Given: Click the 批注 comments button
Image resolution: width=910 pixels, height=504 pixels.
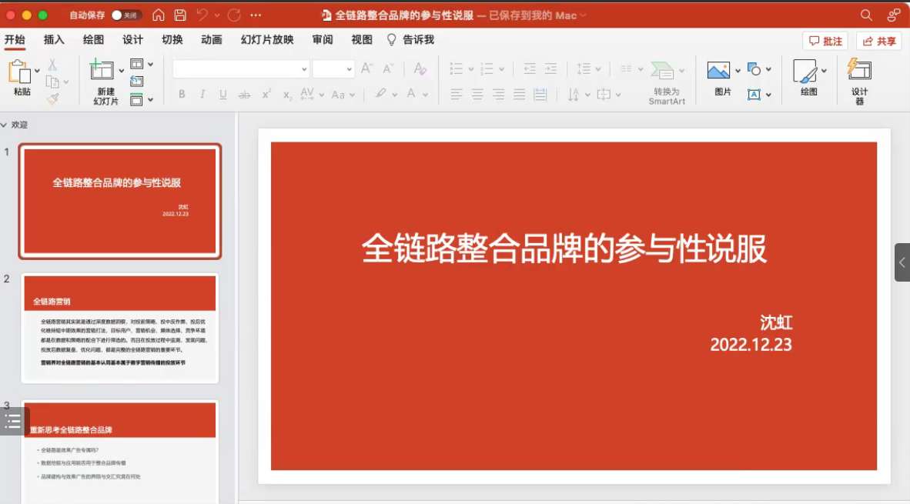Looking at the screenshot, I should [825, 42].
